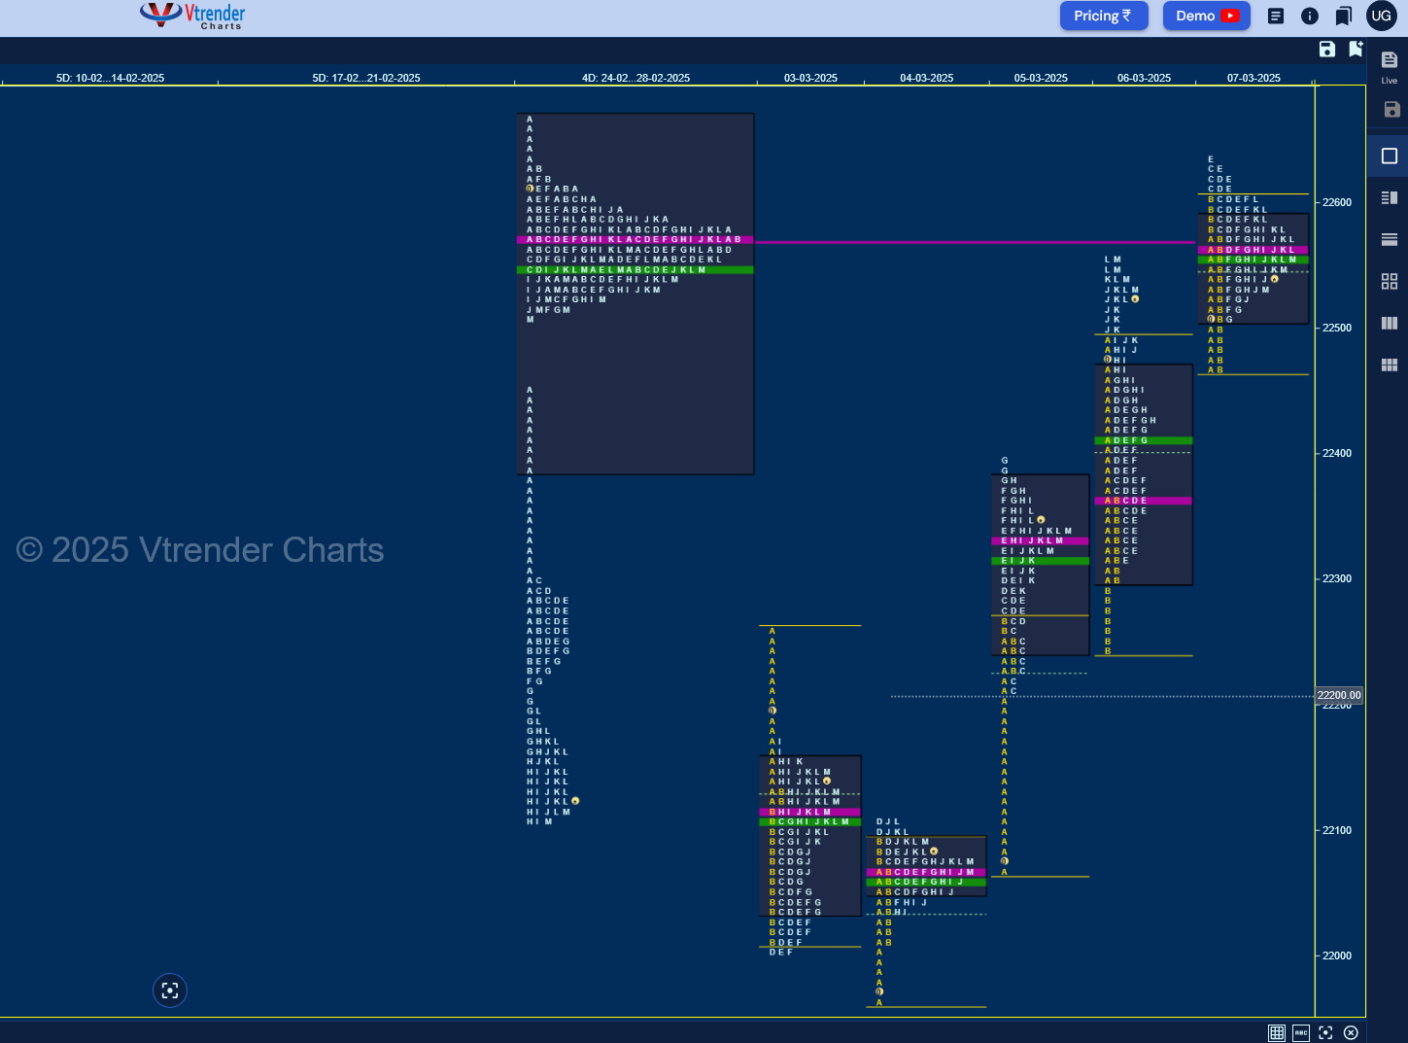The width and height of the screenshot is (1408, 1043).
Task: Open the notes icon in the header
Action: click(x=1276, y=16)
